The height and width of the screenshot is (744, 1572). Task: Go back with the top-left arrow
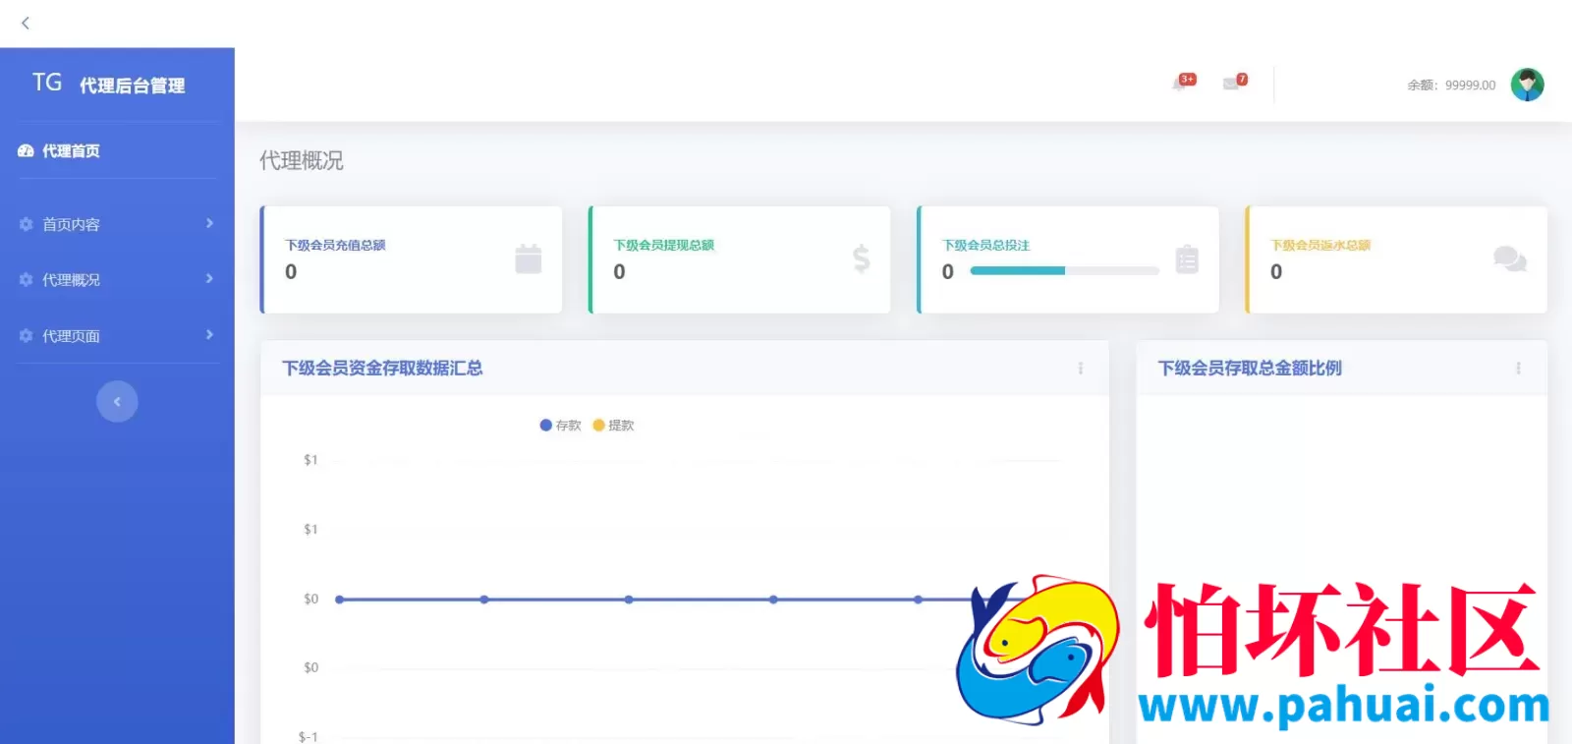(26, 23)
